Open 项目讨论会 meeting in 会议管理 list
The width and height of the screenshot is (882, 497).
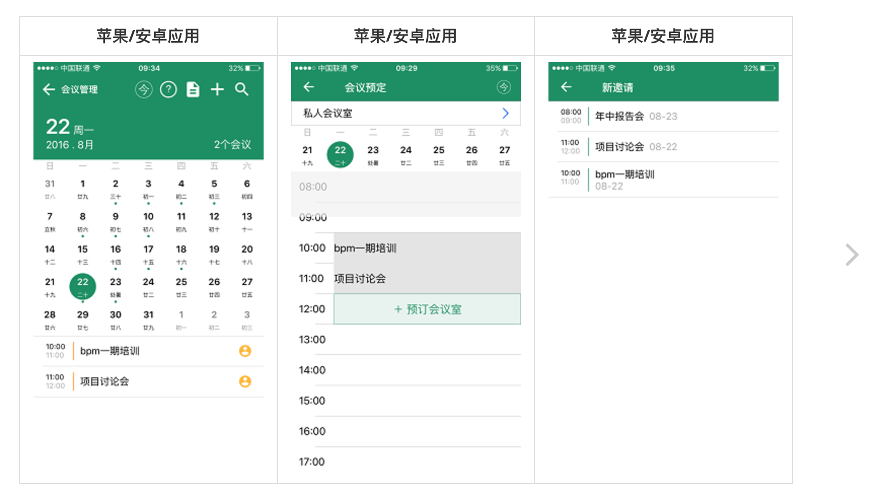point(149,381)
